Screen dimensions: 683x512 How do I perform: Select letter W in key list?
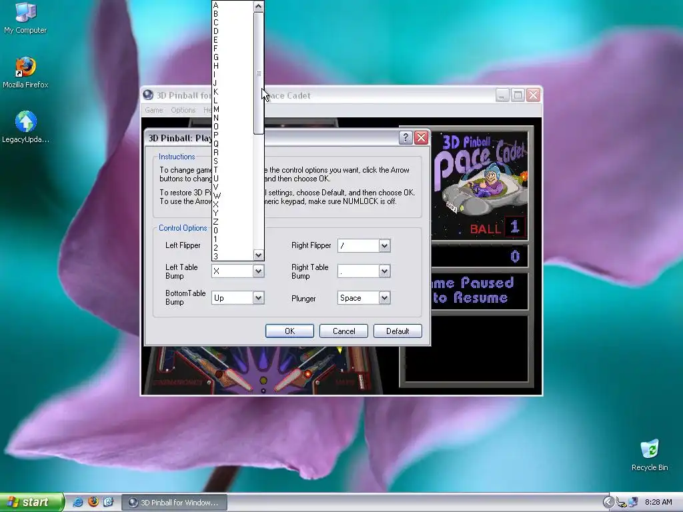[233, 196]
